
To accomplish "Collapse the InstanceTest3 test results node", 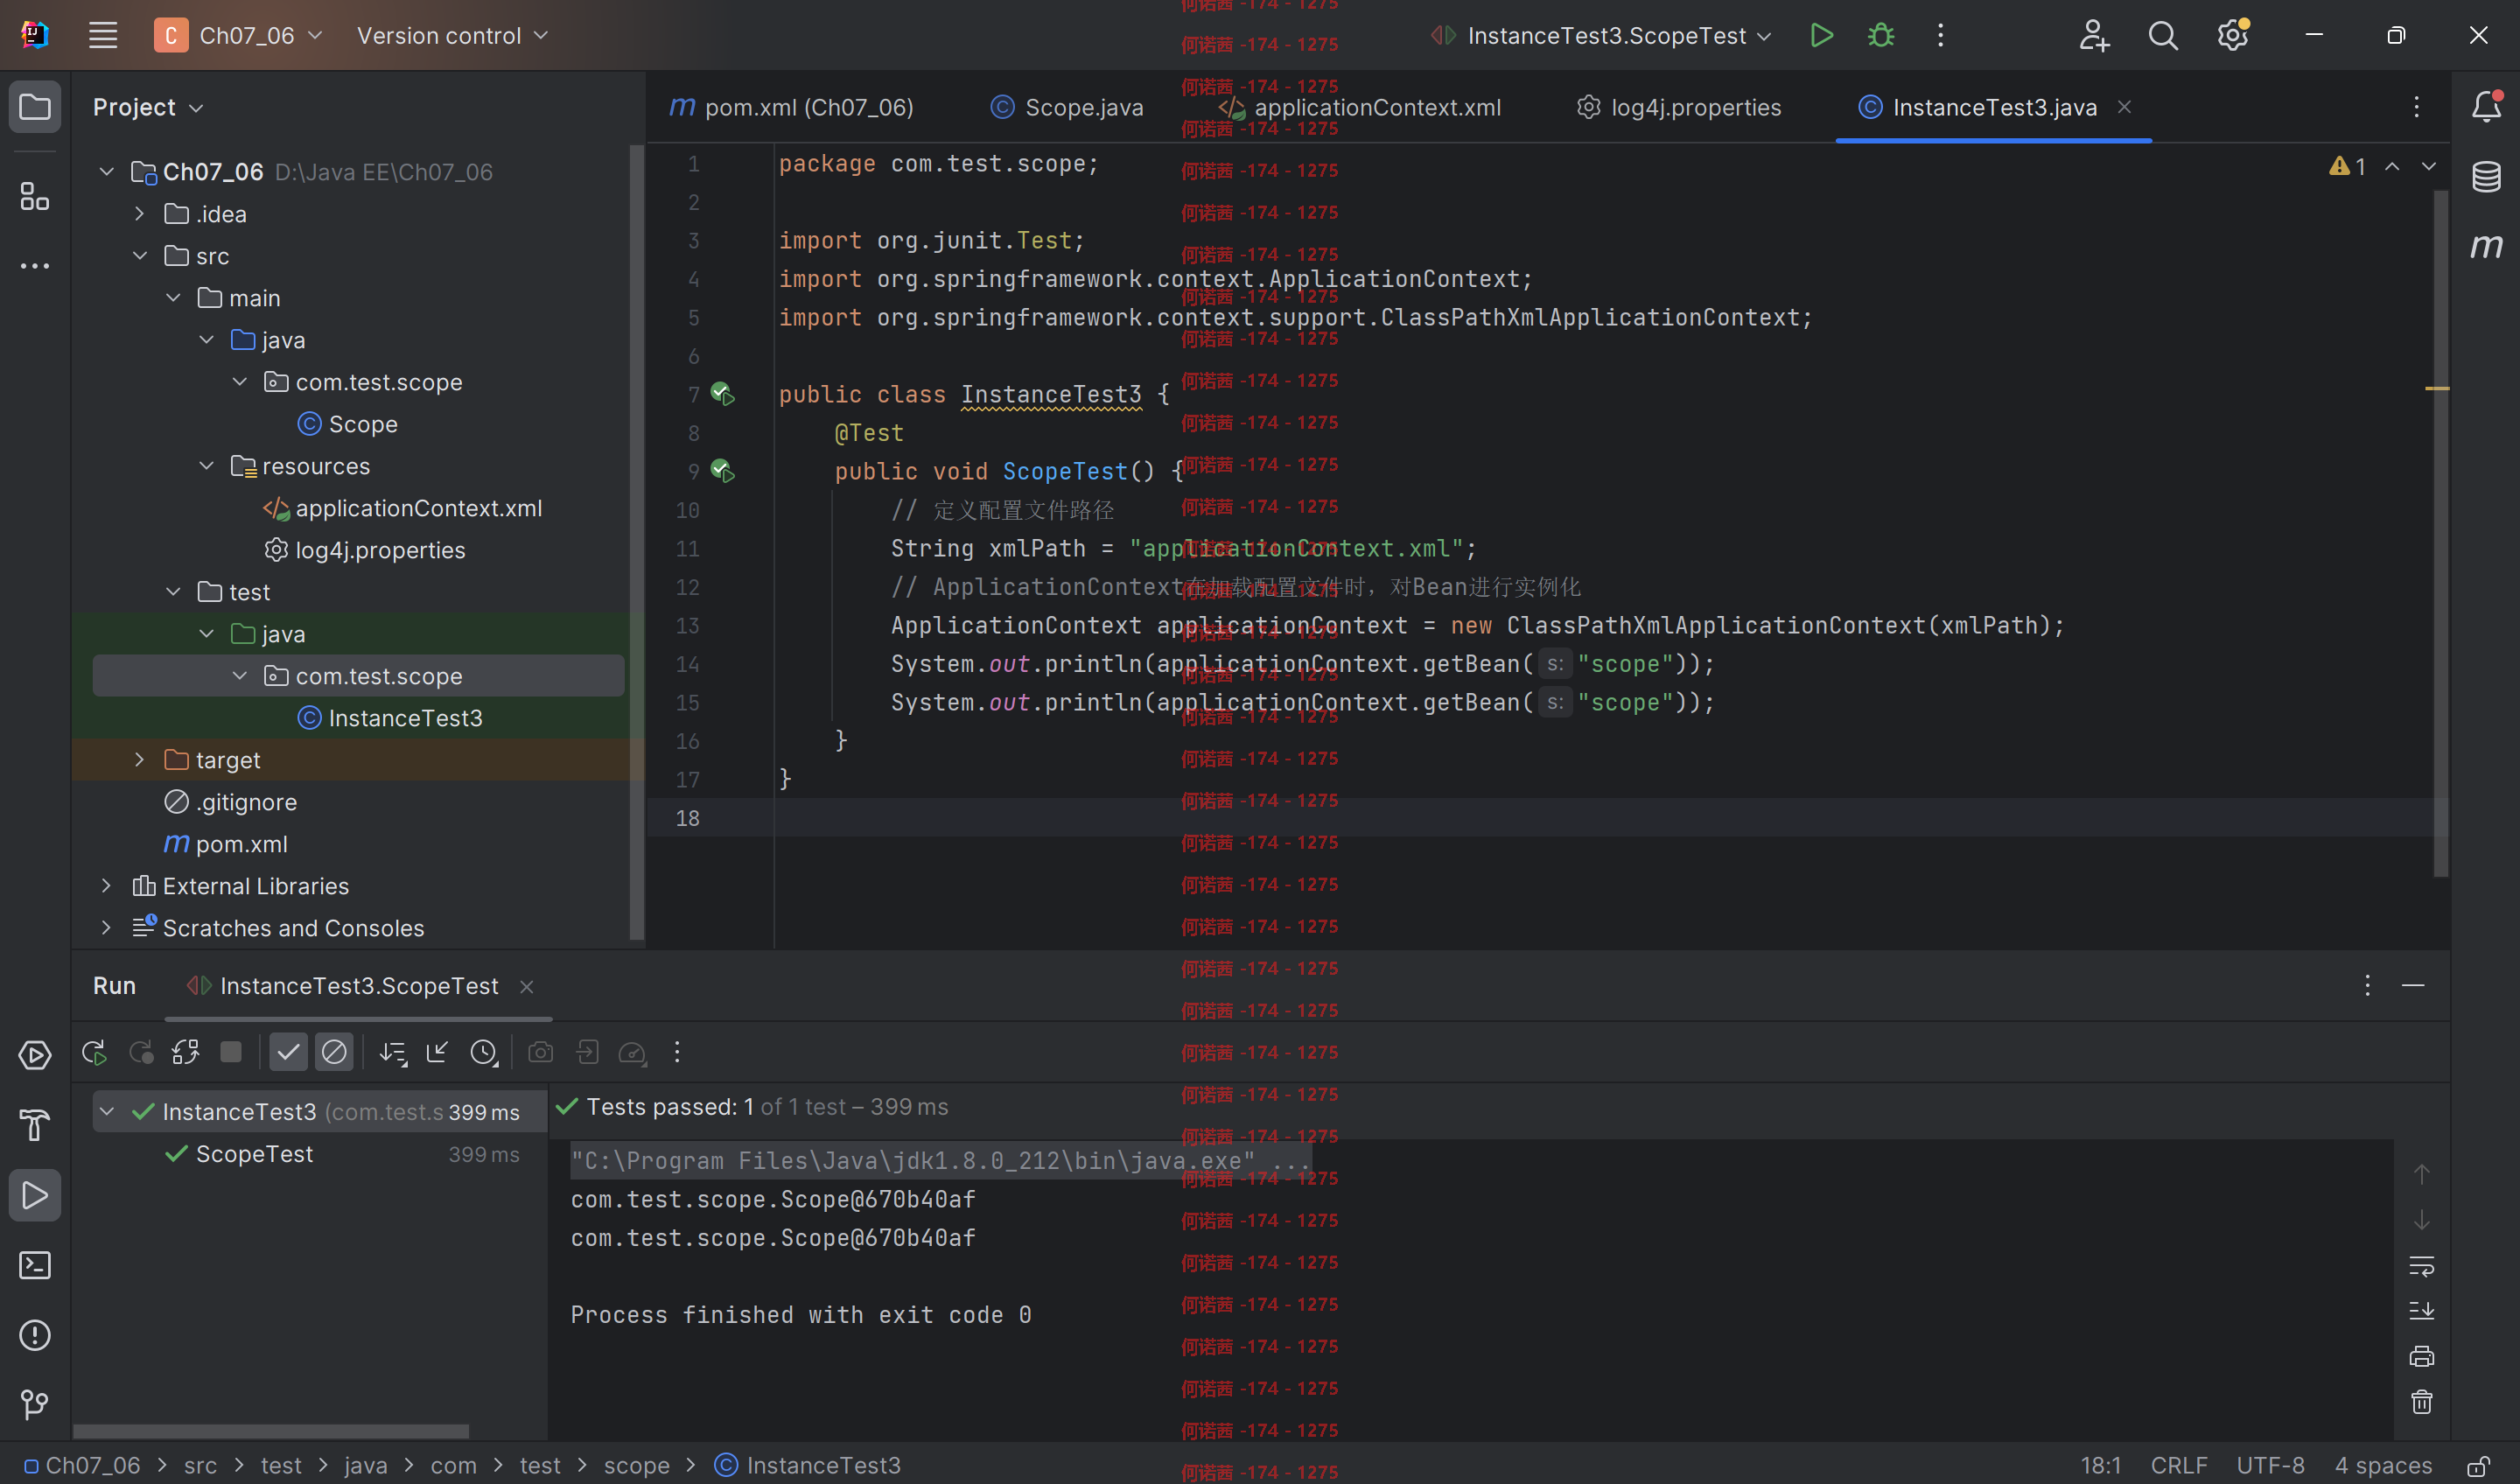I will [107, 1112].
